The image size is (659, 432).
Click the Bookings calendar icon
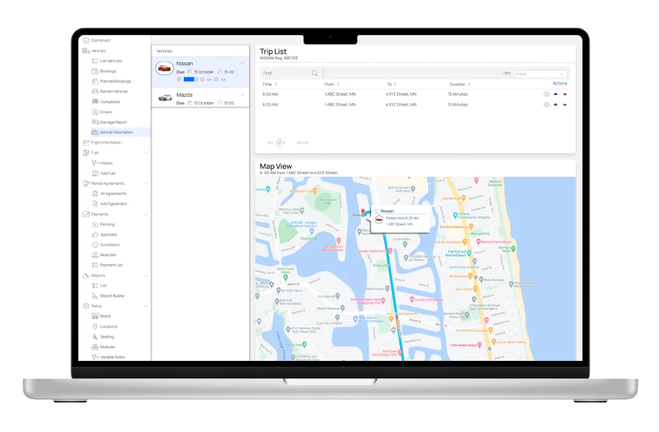point(95,71)
